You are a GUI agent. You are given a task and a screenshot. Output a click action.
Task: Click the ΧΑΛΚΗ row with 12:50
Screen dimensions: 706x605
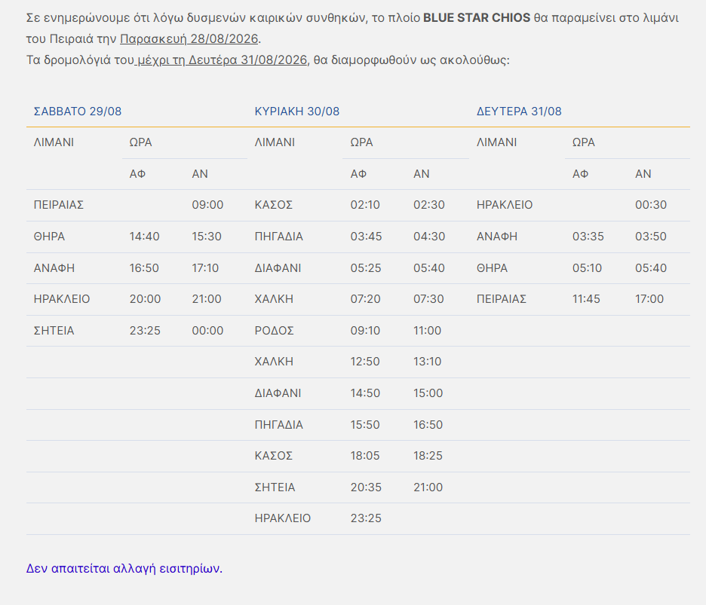point(274,362)
